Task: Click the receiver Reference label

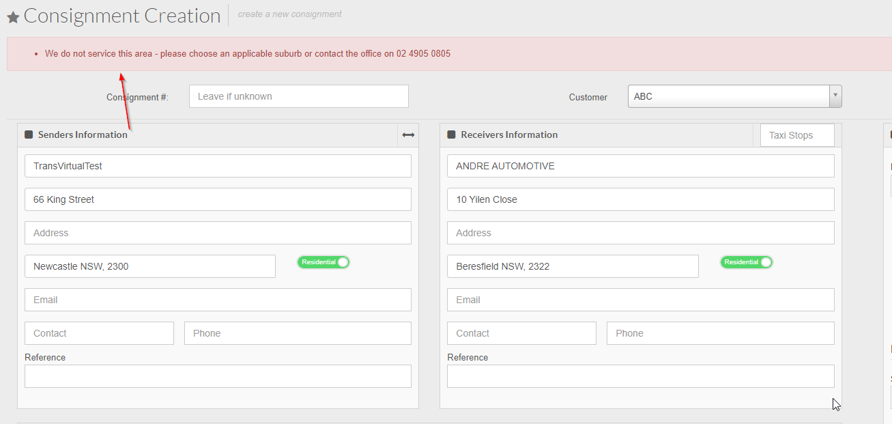Action: (x=467, y=357)
